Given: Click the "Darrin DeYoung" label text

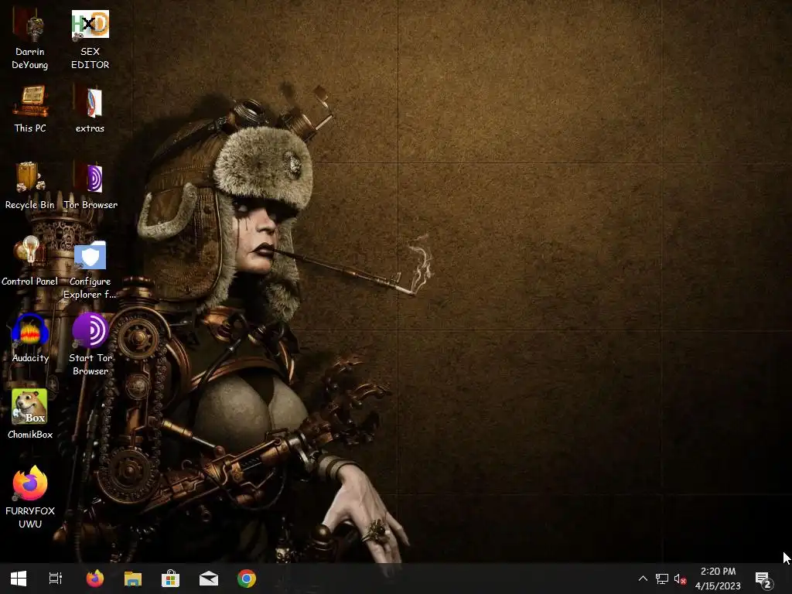Looking at the screenshot, I should click(30, 58).
